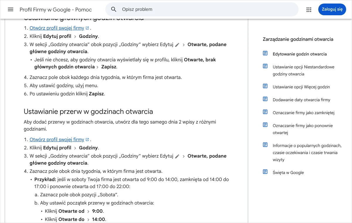352x223 pixels.
Task: Open Ustawianie opcji Więcej godzin article
Action: (301, 87)
